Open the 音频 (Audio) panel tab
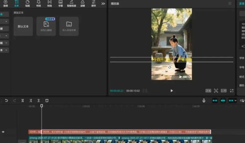Image resolution: width=245 pixels, height=143 pixels. click(x=5, y=3)
